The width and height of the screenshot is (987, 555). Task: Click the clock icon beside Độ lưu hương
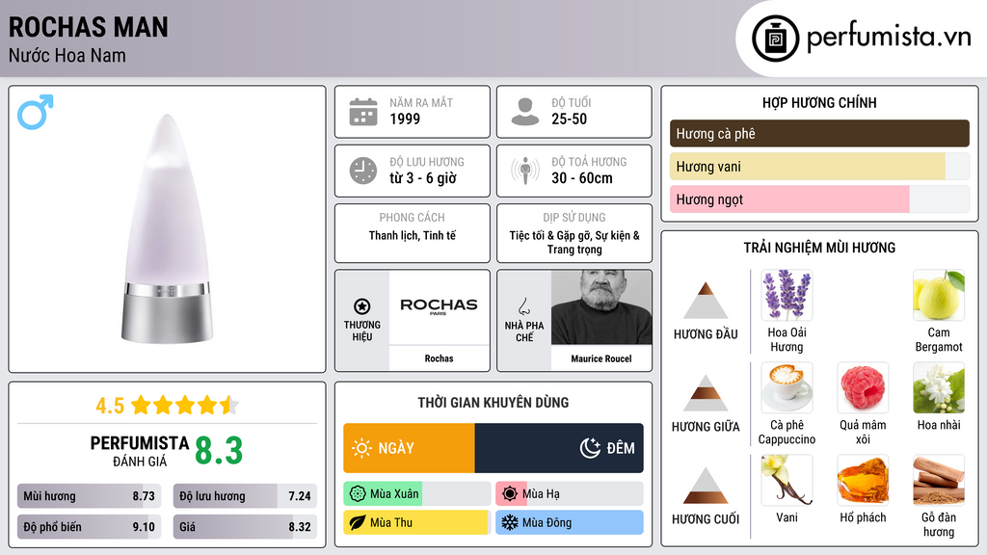pyautogui.click(x=363, y=171)
